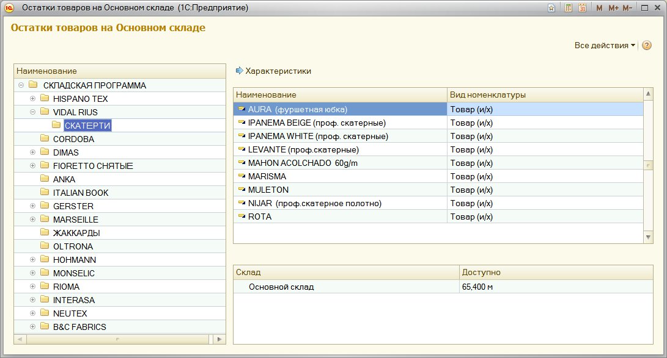Click the item icon beside MAHON ACOLCHADO

click(x=241, y=163)
